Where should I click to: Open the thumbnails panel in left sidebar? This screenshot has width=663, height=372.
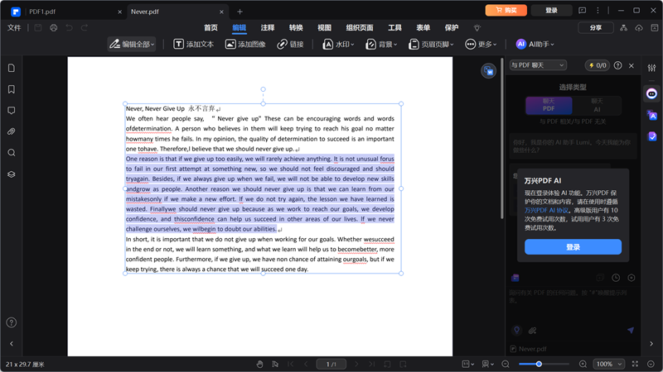[x=12, y=68]
